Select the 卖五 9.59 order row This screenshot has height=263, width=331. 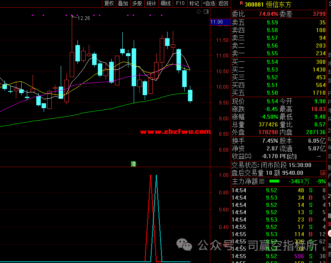pyautogui.click(x=279, y=22)
